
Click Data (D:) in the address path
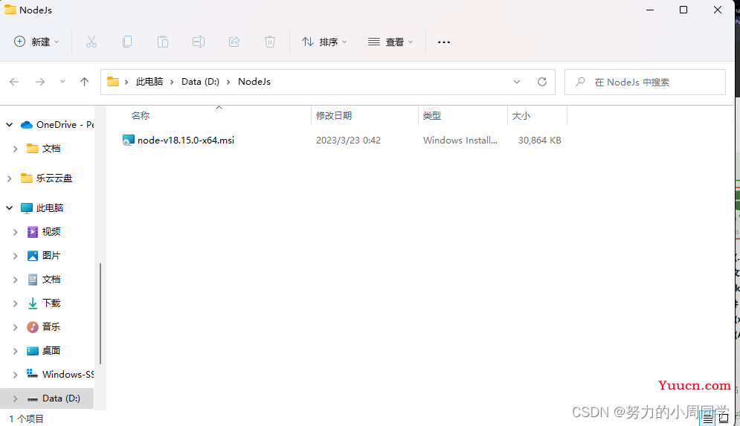click(200, 82)
